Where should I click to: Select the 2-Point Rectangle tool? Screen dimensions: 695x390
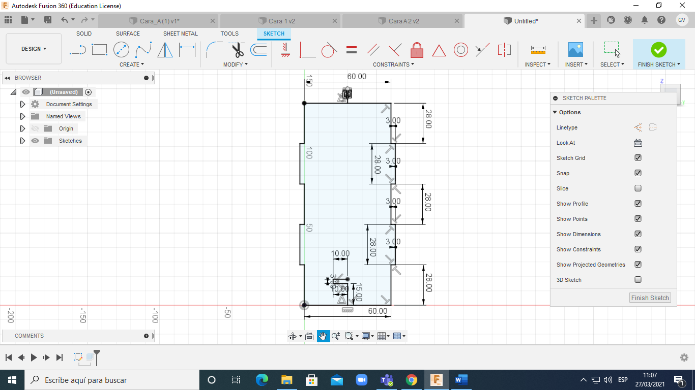(x=99, y=50)
